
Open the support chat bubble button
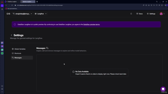click(163, 89)
